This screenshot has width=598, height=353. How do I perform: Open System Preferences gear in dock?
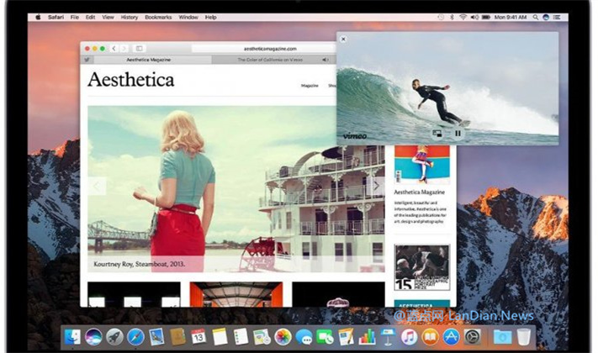pyautogui.click(x=472, y=336)
